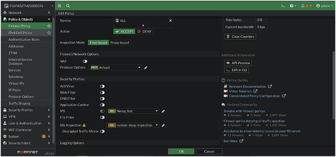Viewport: 336px width, 157px height.
Task: Click the SSL Inspection warning icon
Action: coord(84,125)
